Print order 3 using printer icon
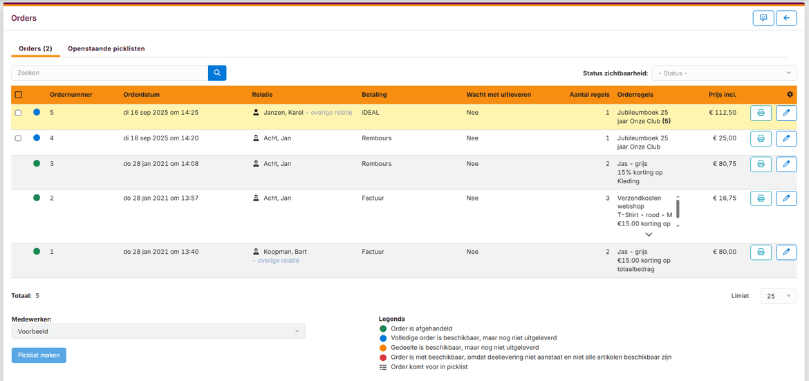 (761, 165)
